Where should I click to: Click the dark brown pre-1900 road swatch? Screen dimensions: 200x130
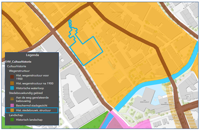12,77
